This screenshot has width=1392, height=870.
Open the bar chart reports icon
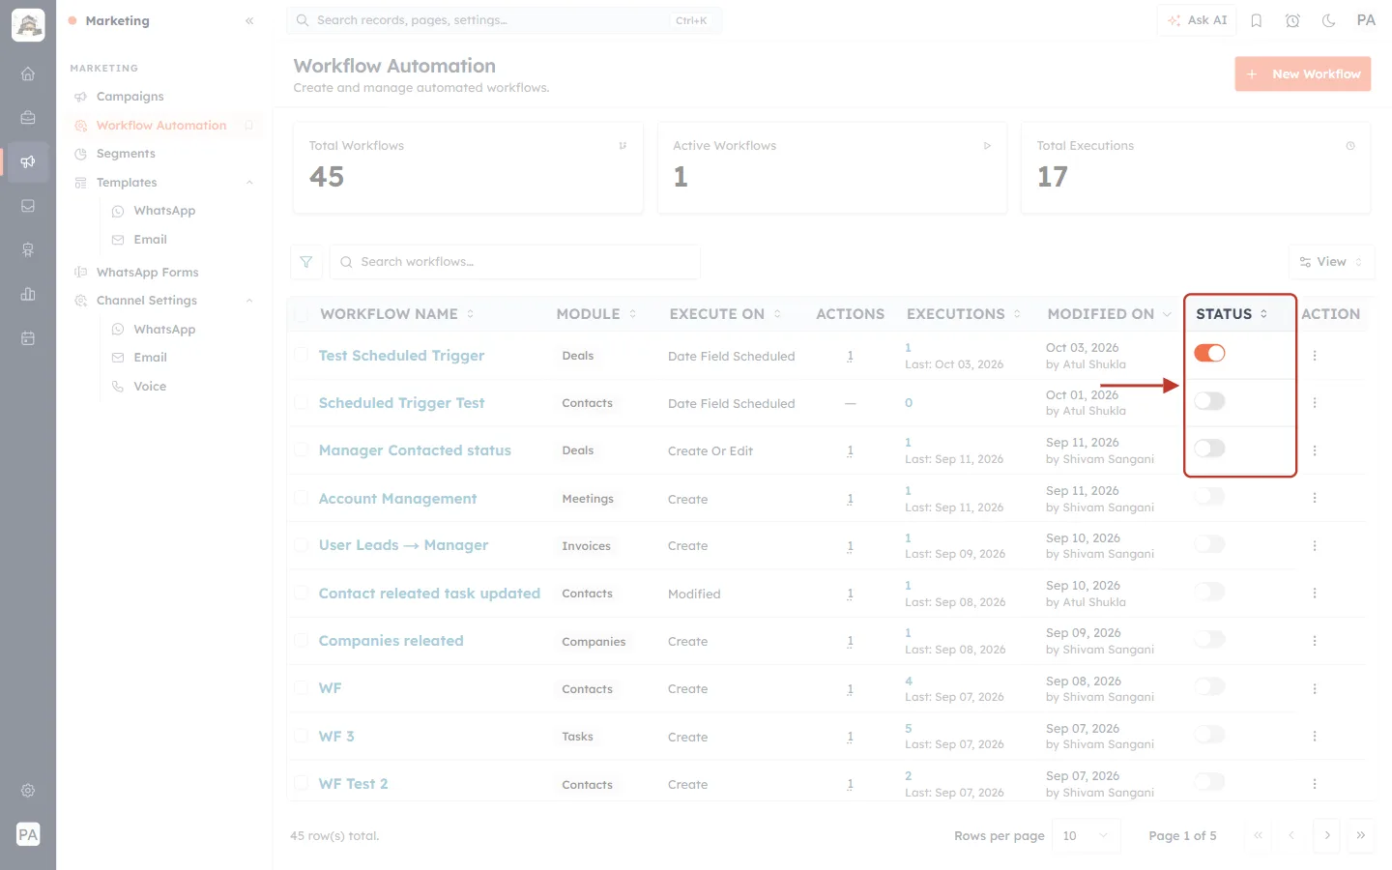(x=28, y=294)
